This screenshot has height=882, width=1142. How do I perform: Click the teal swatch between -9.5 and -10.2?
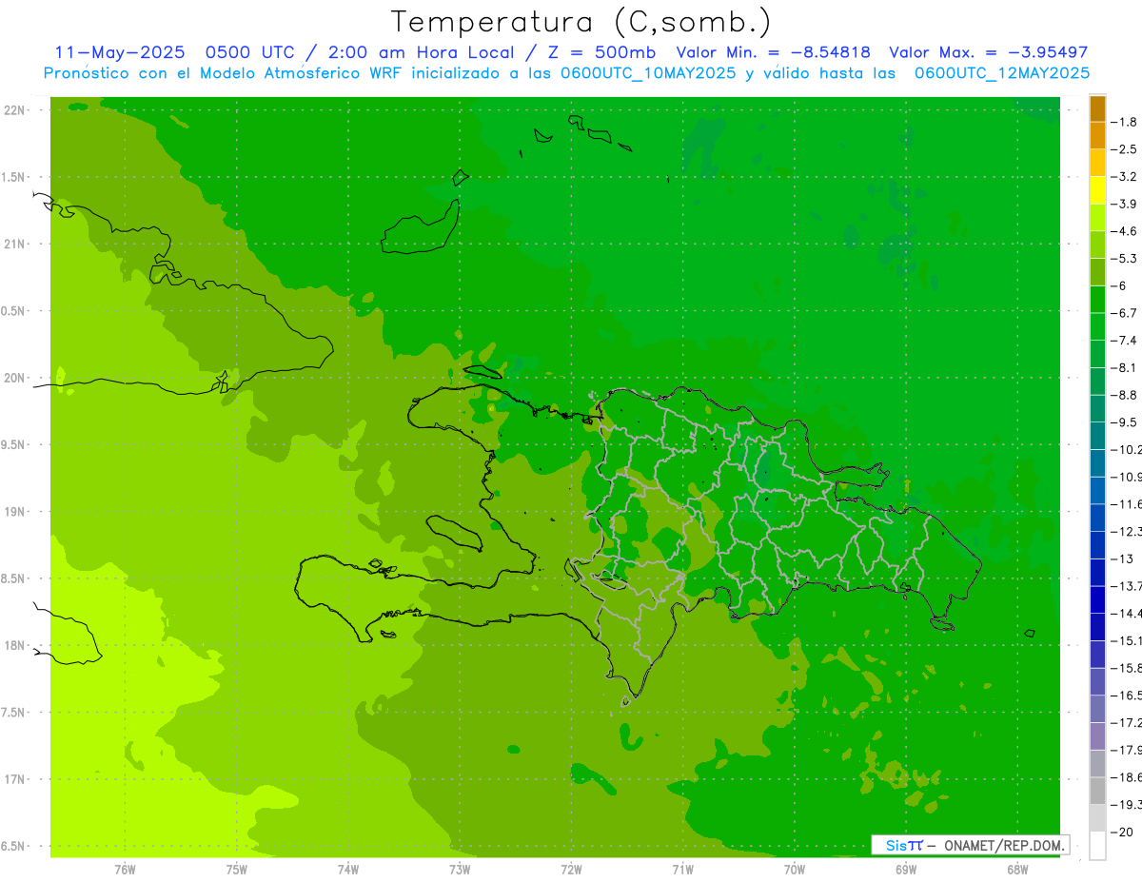(1097, 436)
